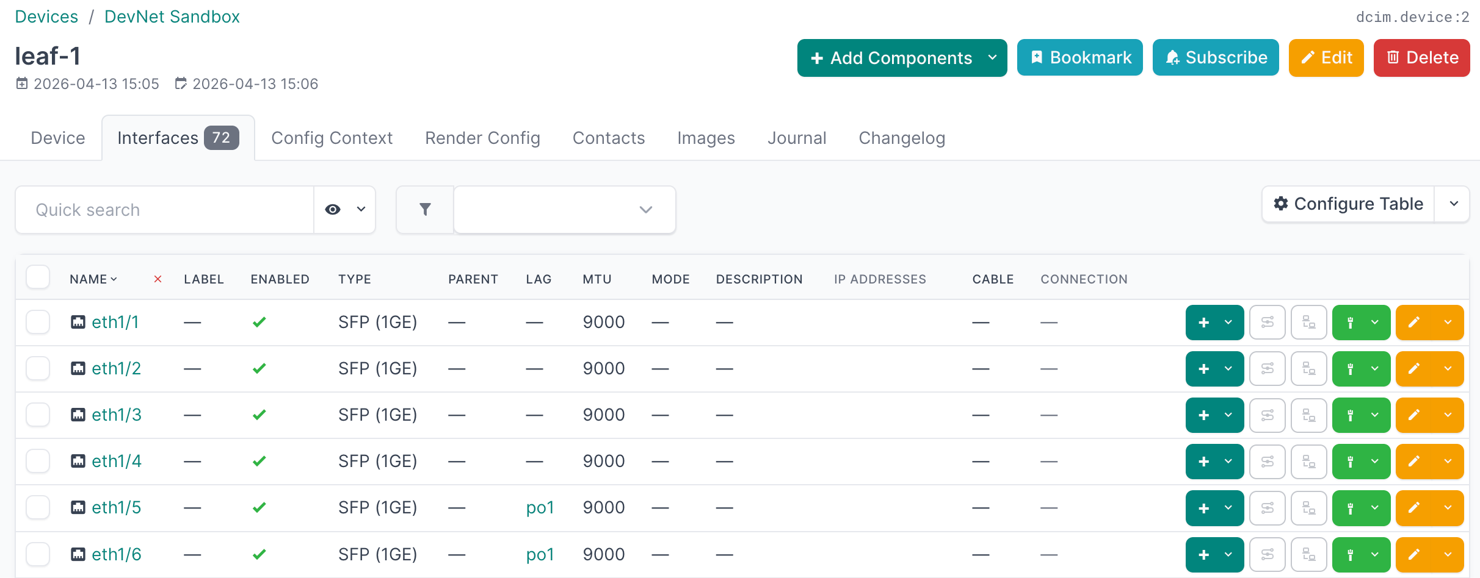Trace the cable path for eth1/1

(1268, 322)
